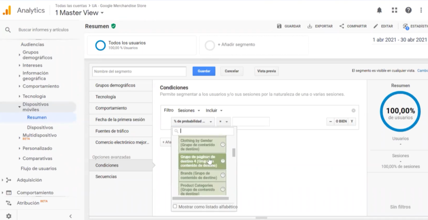
Task: Click the Compartir share icon
Action: point(342,26)
